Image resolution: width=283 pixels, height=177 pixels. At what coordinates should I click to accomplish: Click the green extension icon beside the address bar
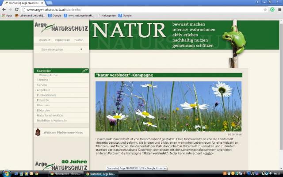tap(272, 10)
